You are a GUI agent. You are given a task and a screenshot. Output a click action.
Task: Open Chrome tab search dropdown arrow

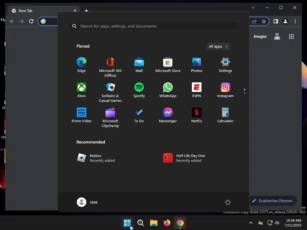click(253, 7)
